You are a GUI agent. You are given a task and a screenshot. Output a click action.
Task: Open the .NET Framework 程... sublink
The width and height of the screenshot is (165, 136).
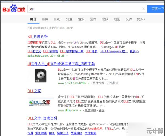click(114, 51)
